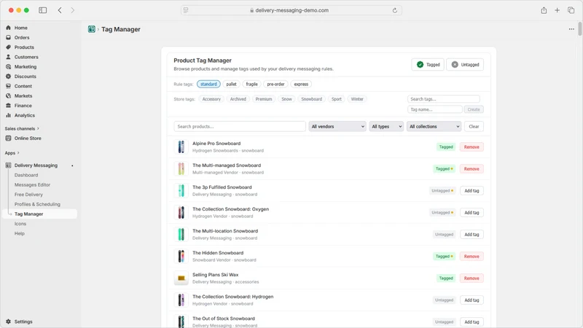The width and height of the screenshot is (583, 328).
Task: Show the tab overview
Action: pos(571,10)
